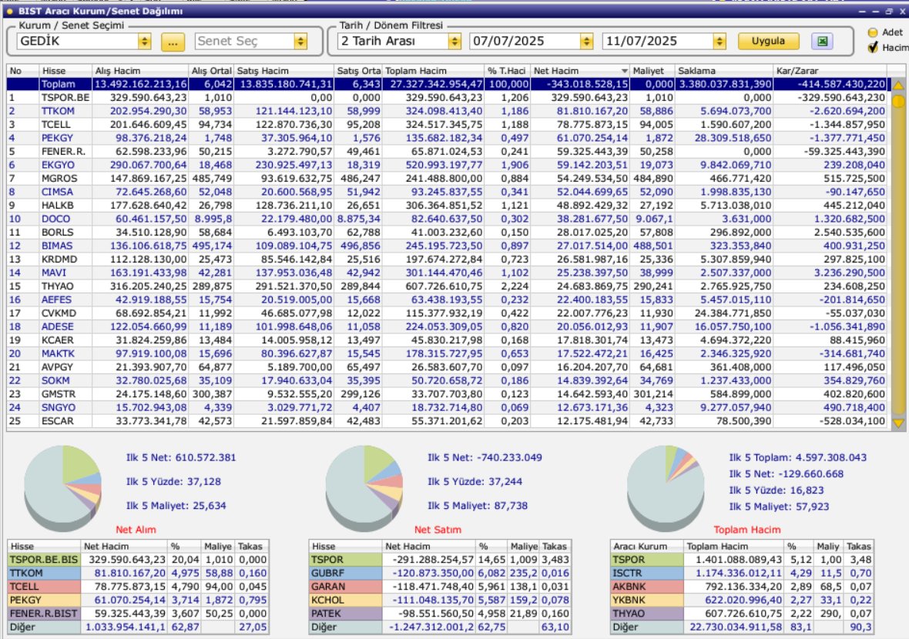
Task: Click the blue GUBRF legend cell in Net Satım
Action: pos(346,573)
